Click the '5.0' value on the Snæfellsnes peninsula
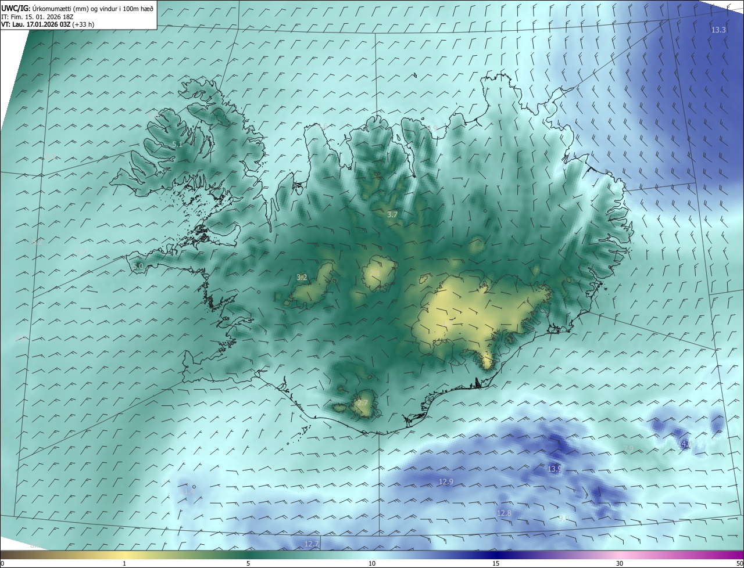Screen dimensions: 744x568 point(138,266)
